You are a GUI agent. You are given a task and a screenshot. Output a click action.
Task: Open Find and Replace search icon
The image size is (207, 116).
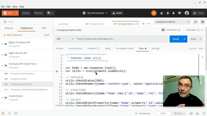point(9,113)
